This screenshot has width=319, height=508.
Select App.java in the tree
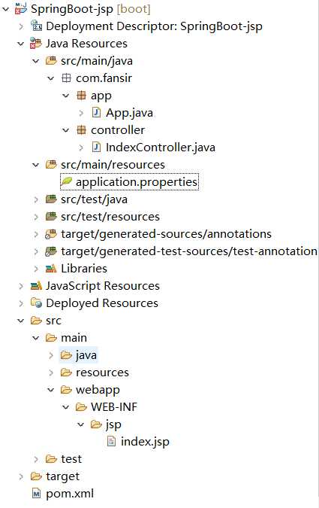click(x=129, y=113)
